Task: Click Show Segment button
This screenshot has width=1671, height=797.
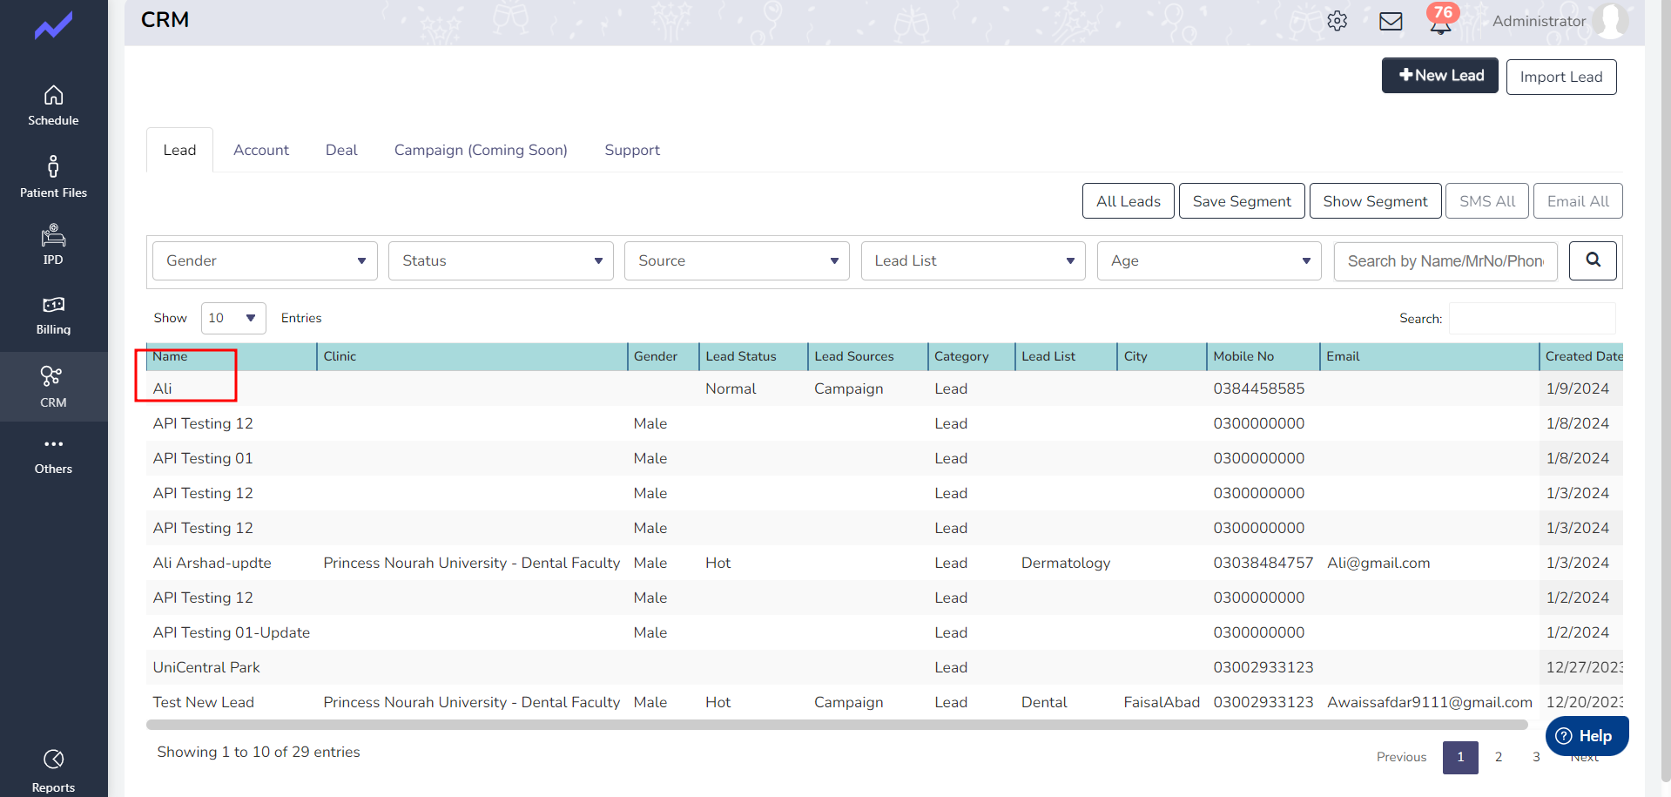Action: (x=1376, y=201)
